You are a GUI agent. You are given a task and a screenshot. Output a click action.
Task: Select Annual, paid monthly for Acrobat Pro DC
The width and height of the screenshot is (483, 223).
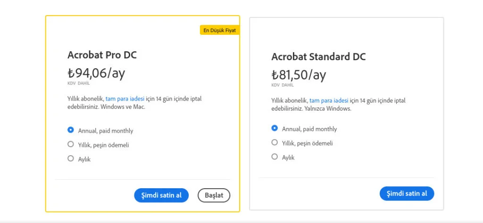click(x=71, y=130)
